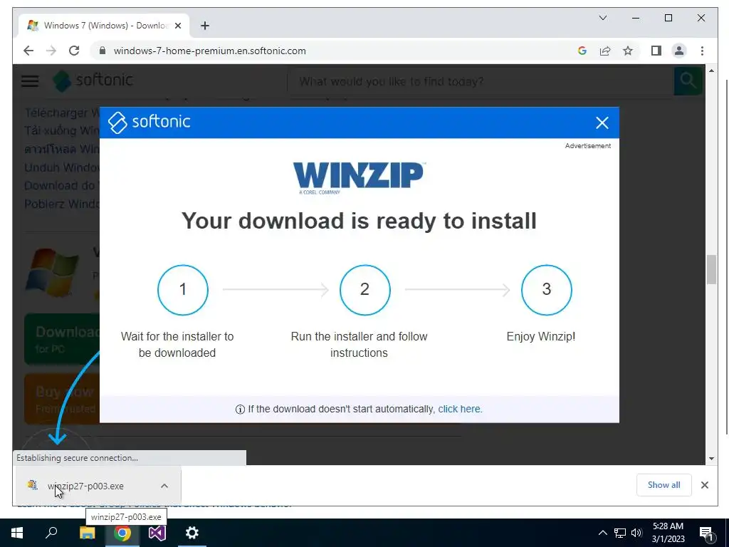729x547 pixels.
Task: Open File Explorer from the taskbar
Action: (x=87, y=533)
